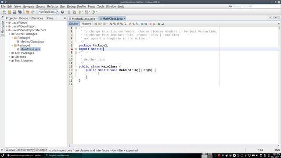The width and height of the screenshot is (281, 158).
Task: Open the Java Call Hierarchy panel
Action: pyautogui.click(x=19, y=150)
